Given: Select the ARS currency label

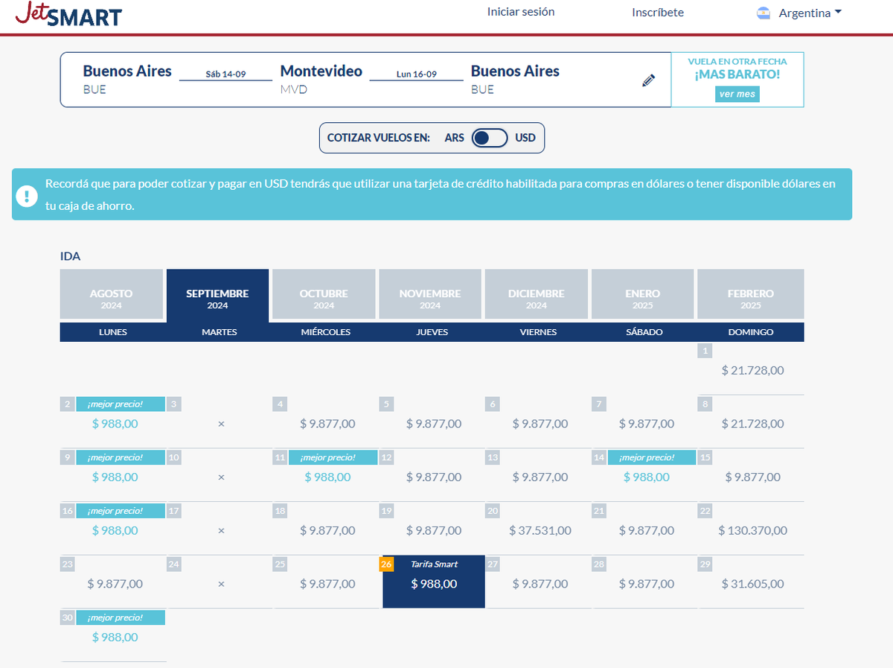Looking at the screenshot, I should 455,138.
